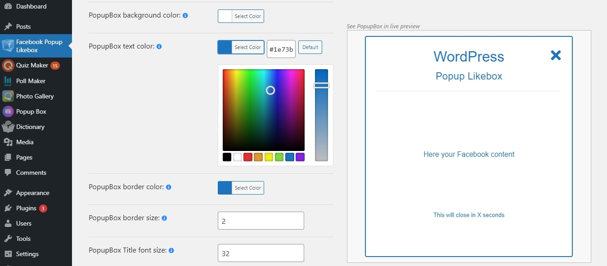The height and width of the screenshot is (266, 607).
Task: Open the Comments menu item
Action: pos(36,173)
